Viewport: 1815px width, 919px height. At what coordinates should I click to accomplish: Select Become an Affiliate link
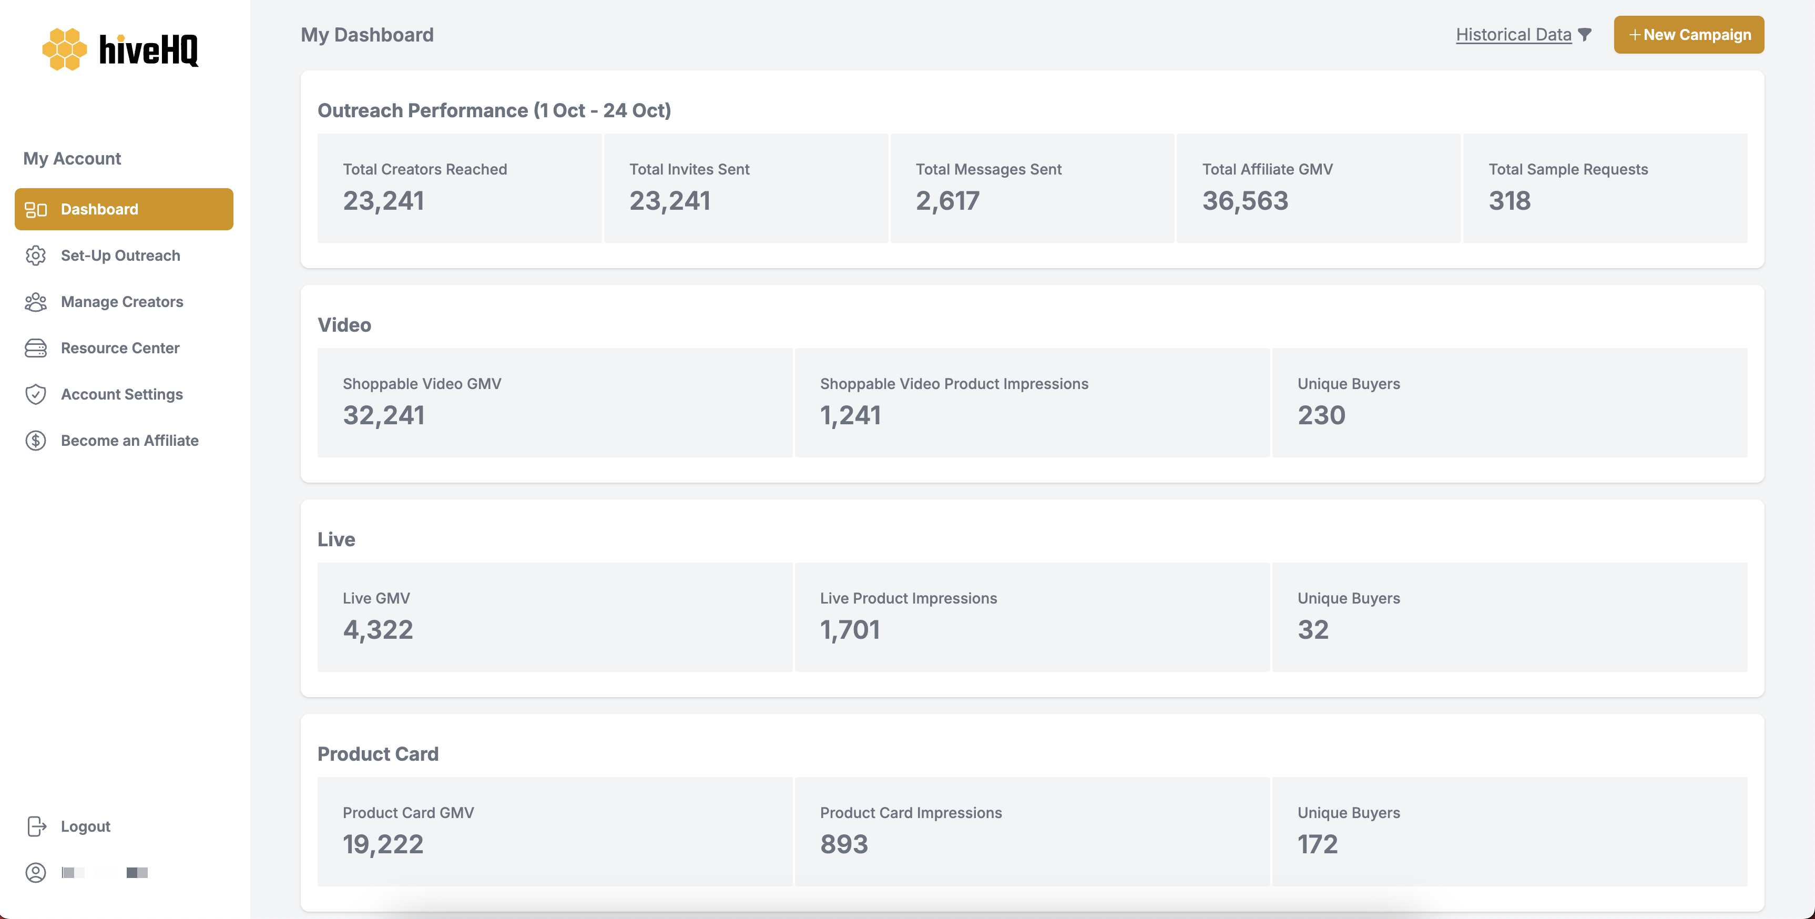point(130,441)
